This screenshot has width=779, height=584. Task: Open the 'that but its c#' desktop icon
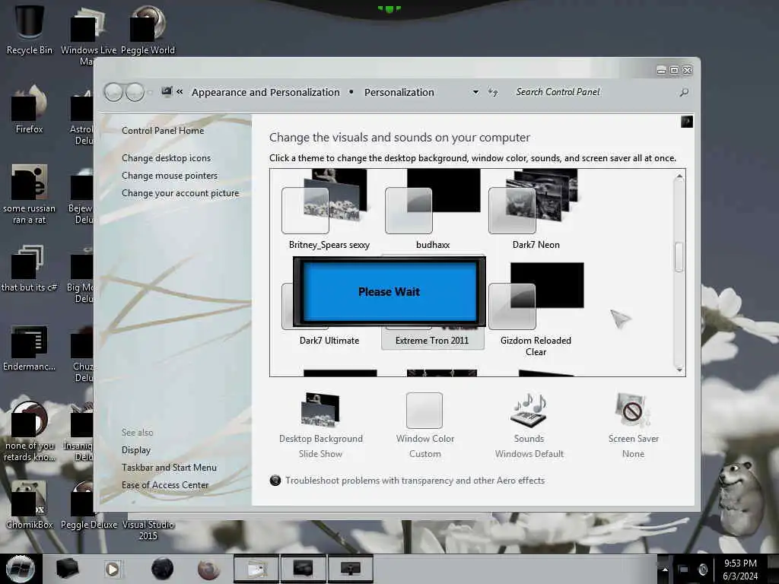29,268
